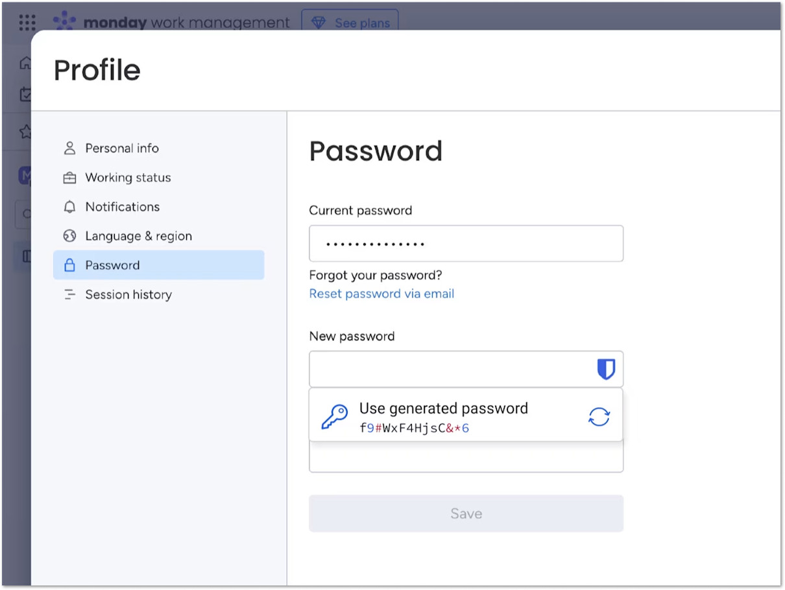This screenshot has width=785, height=590.
Task: Choose Use generated password option
Action: (x=443, y=408)
